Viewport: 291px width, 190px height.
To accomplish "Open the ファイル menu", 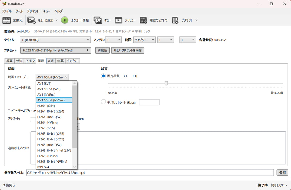I will [7, 11].
